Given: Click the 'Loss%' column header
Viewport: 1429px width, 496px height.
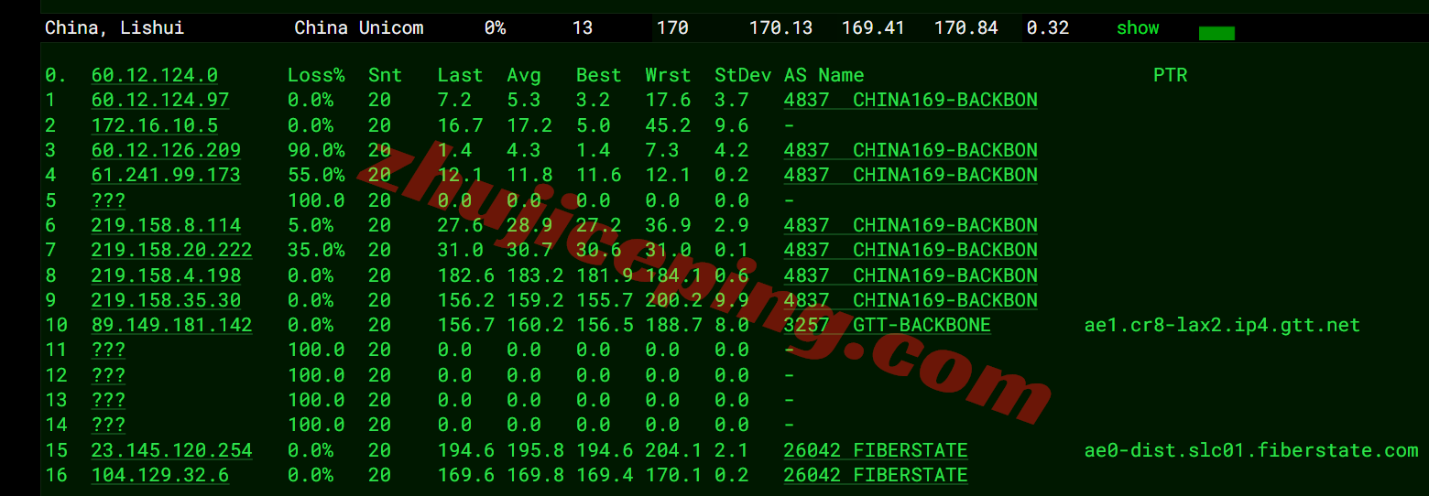Looking at the screenshot, I should click(x=316, y=75).
